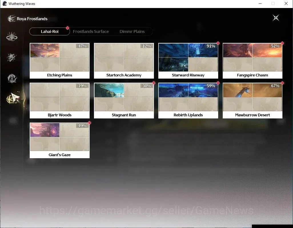Click the red notification marker on Starward Riseway

(218, 43)
